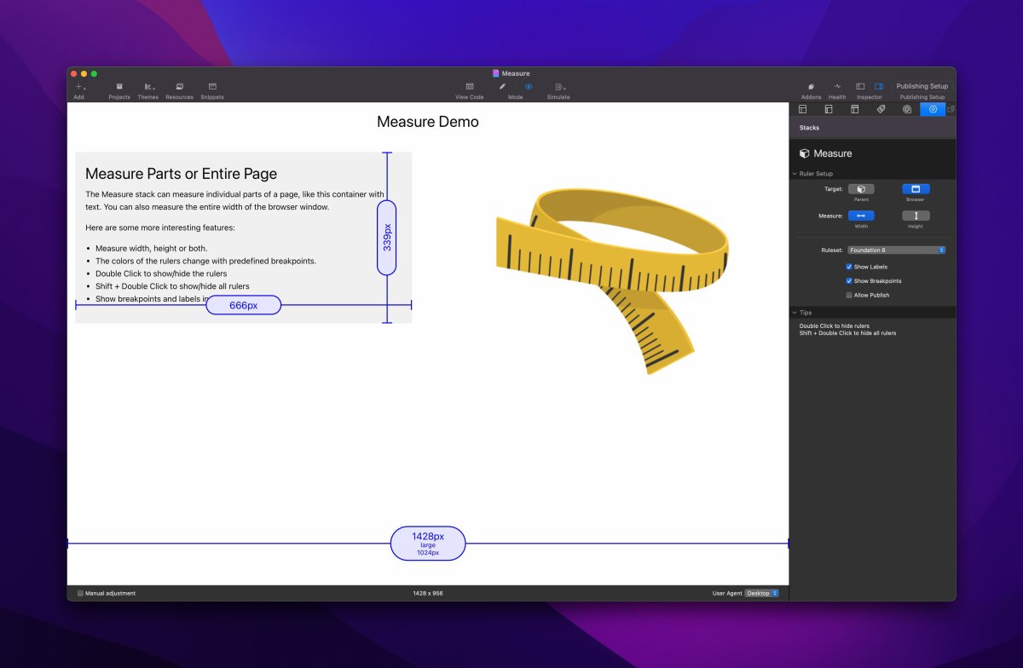Click the 1428 x 956 size readout
Screen dimensions: 1023x668
pyautogui.click(x=428, y=593)
